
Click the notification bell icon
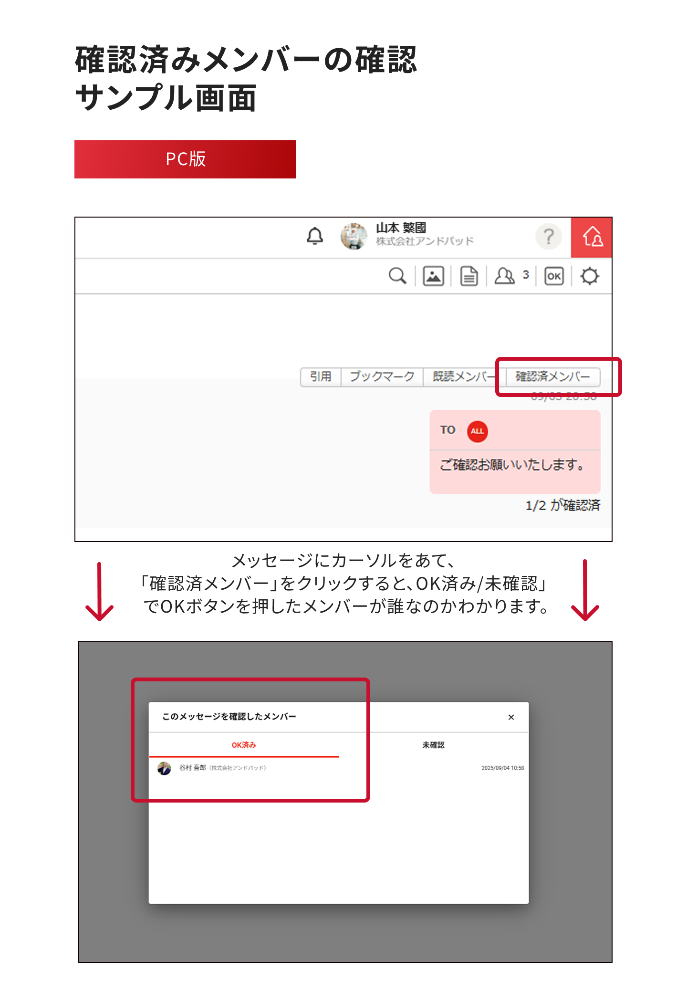(x=314, y=236)
